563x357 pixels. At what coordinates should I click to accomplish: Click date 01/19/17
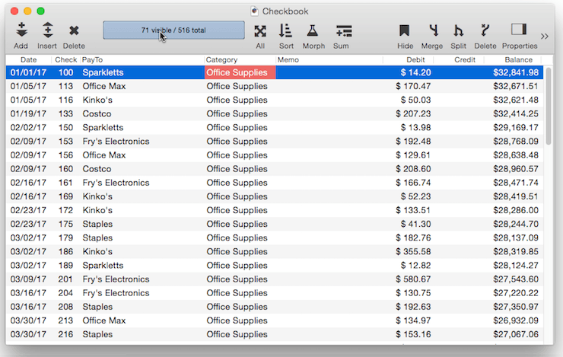click(x=28, y=114)
